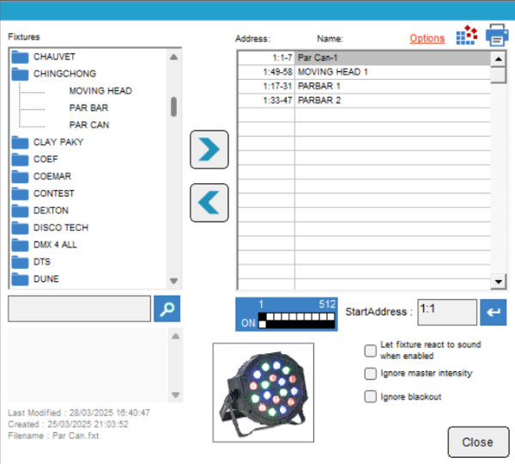Click the red dot matrix icon
This screenshot has width=515, height=464.
(466, 36)
